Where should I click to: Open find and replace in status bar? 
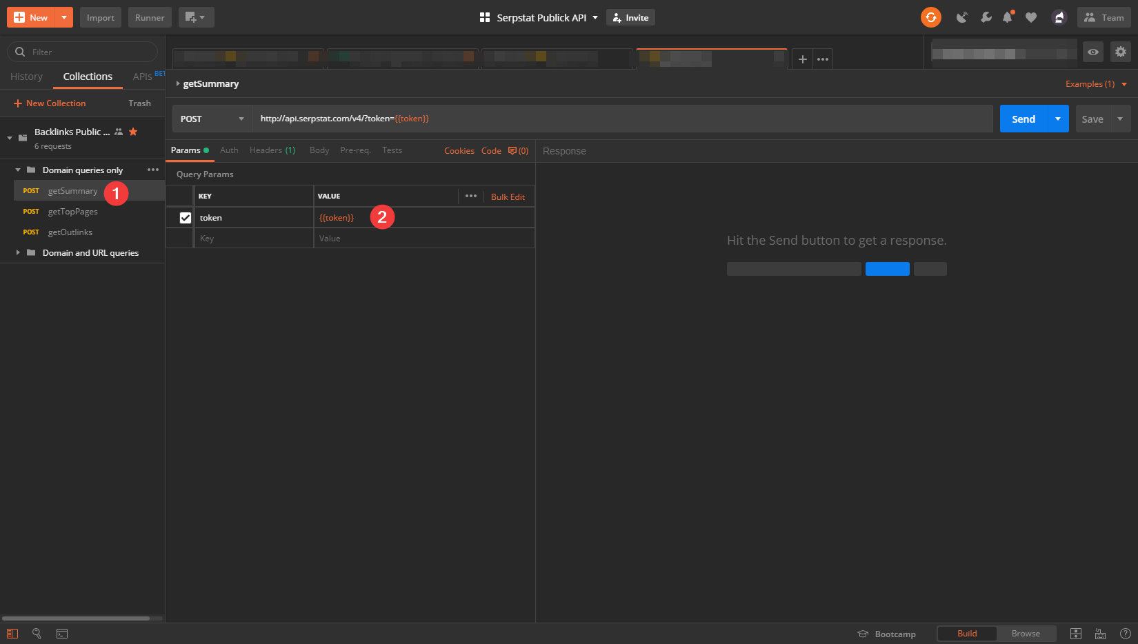pyautogui.click(x=37, y=634)
